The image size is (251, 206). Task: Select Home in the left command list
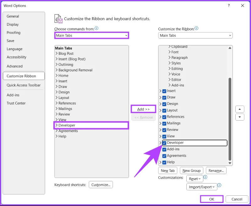point(63,75)
